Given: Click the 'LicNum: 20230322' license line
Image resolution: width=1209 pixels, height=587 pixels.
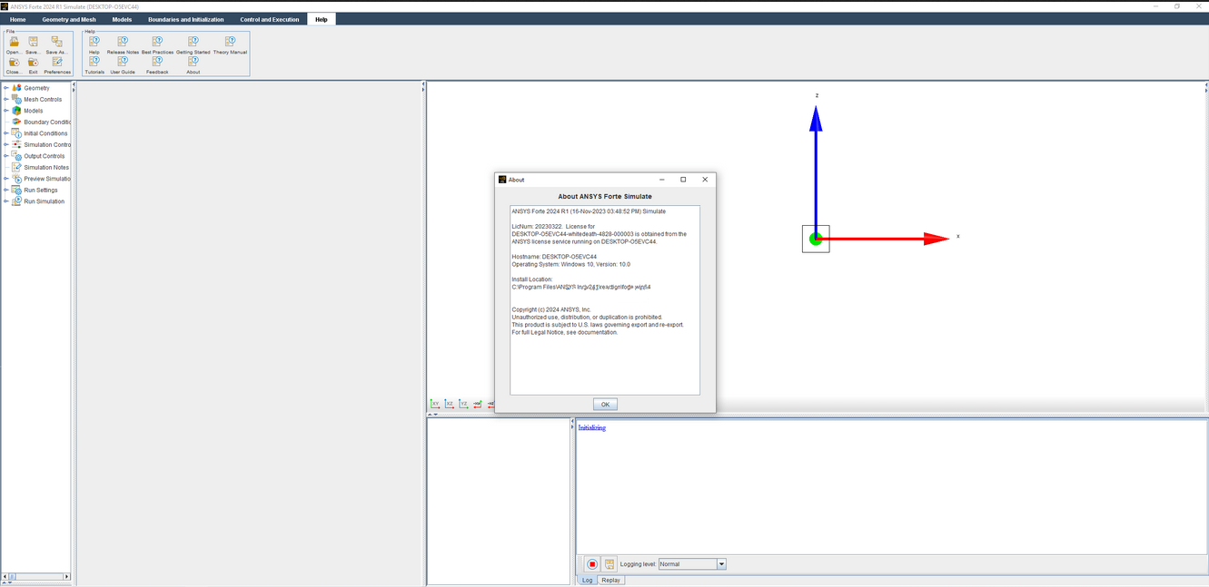Looking at the screenshot, I should pyautogui.click(x=553, y=226).
